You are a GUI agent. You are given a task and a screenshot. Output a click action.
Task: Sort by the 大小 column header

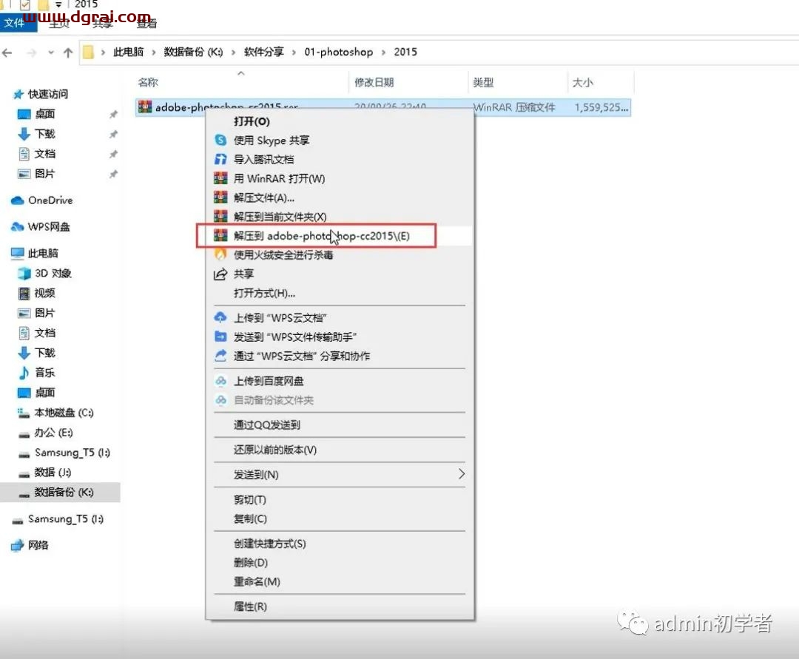point(582,82)
